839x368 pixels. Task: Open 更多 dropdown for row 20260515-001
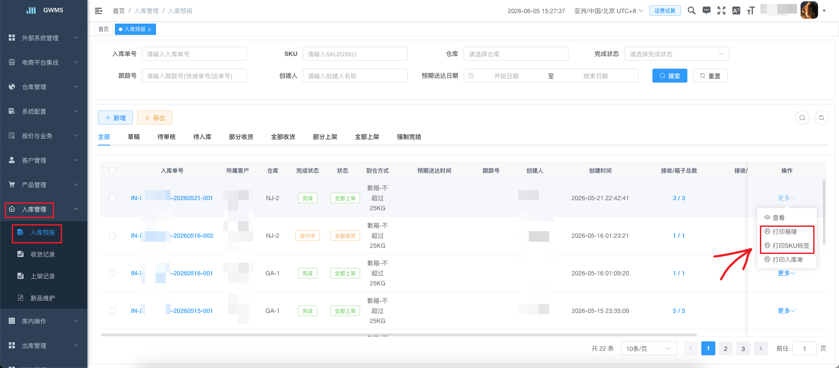click(x=787, y=311)
